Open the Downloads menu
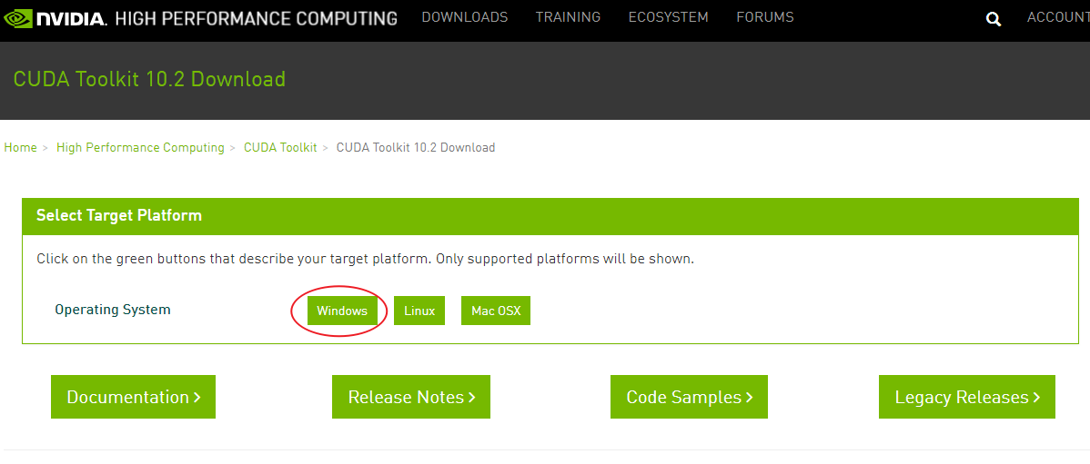The height and width of the screenshot is (464, 1090). [464, 17]
